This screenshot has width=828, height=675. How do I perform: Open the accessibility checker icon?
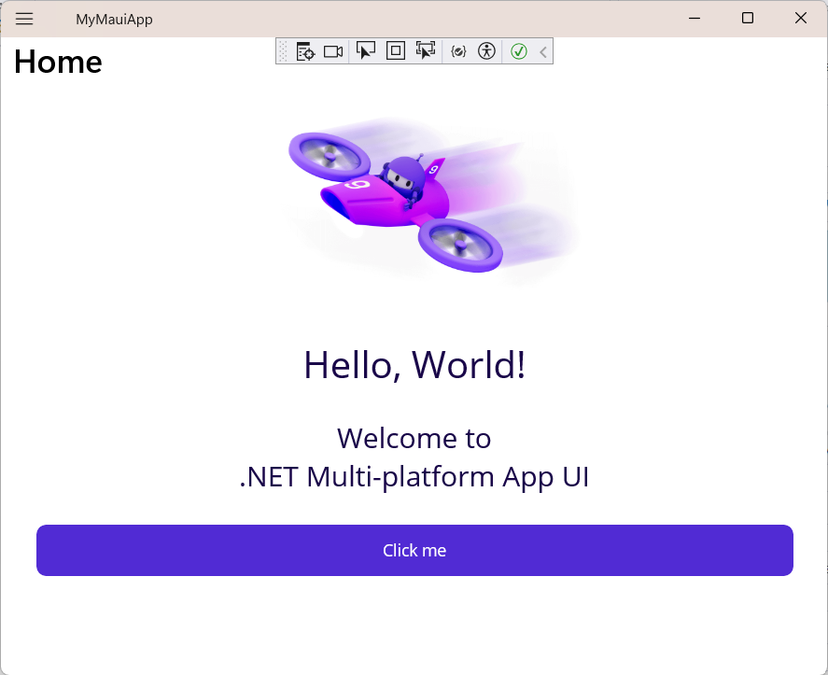486,50
